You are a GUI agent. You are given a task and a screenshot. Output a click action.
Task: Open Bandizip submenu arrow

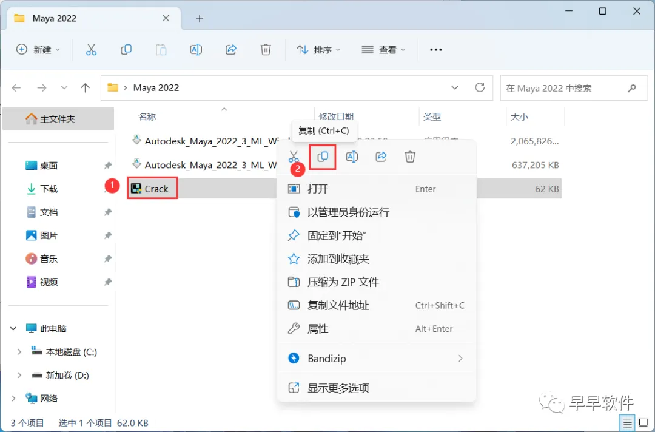coord(460,359)
